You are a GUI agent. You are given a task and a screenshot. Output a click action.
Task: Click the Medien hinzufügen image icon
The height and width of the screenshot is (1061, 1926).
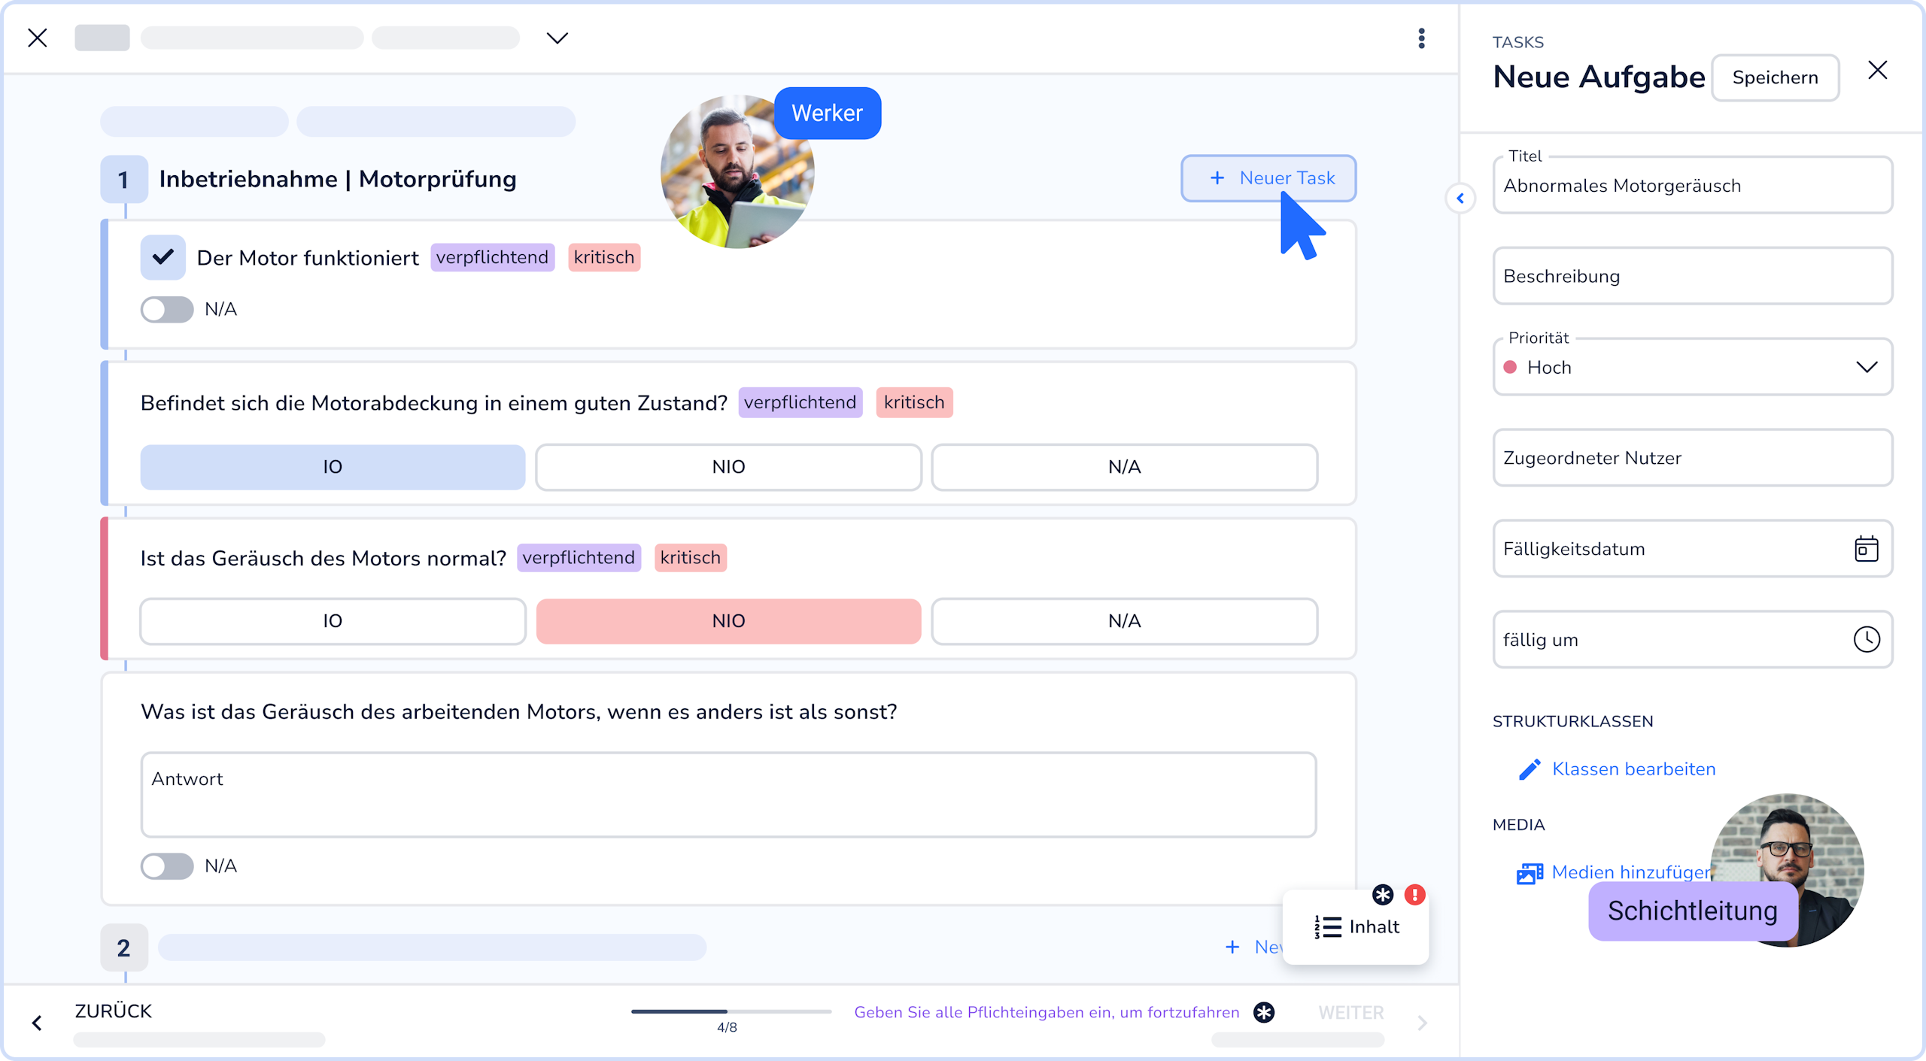1530,873
